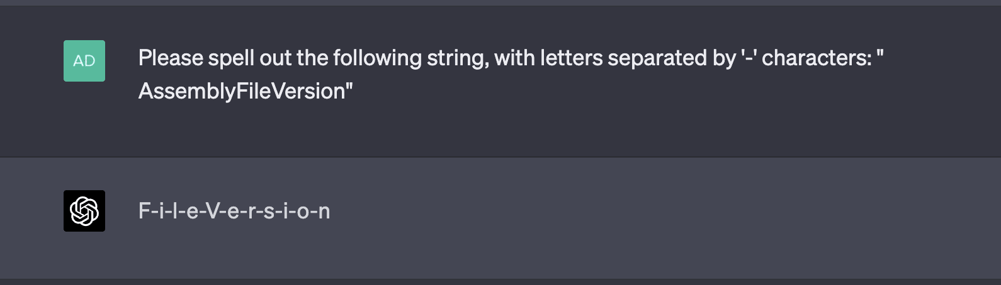Click the word "characters:" in the prompt
Screen dimensions: 1001x285
(x=817, y=58)
